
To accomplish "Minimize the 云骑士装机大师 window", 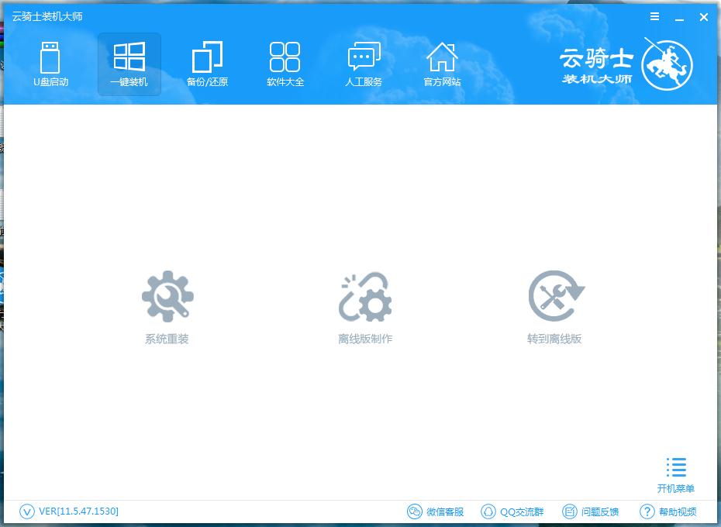I will [x=679, y=18].
